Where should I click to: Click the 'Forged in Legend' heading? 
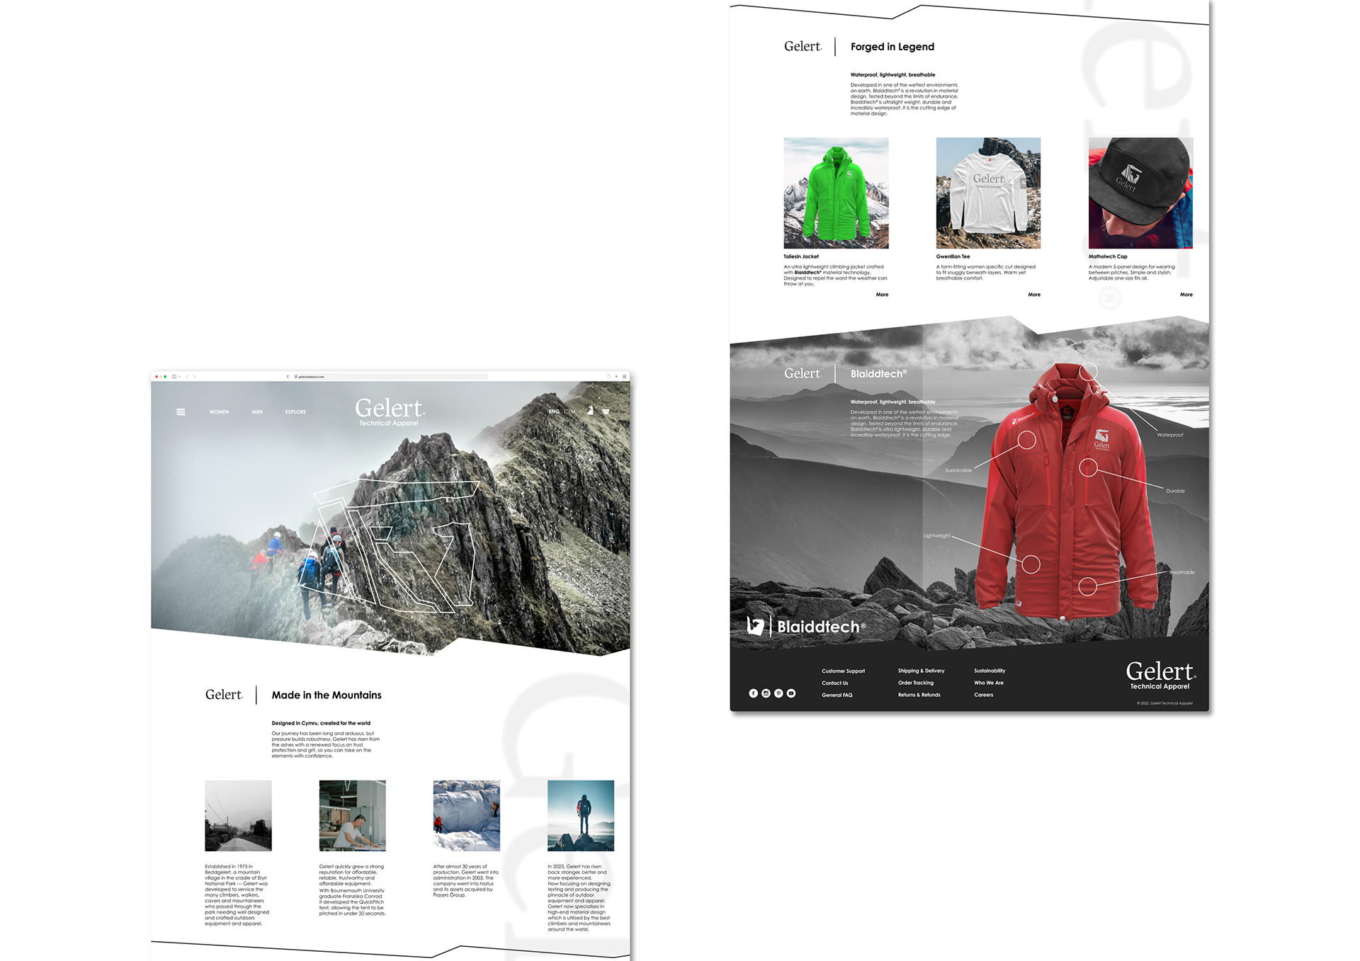point(892,47)
